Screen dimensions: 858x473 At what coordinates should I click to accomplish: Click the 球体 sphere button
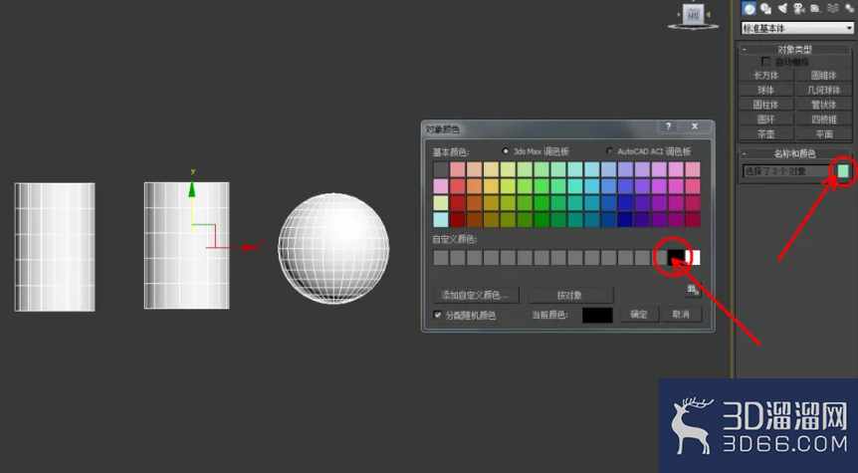[x=766, y=90]
